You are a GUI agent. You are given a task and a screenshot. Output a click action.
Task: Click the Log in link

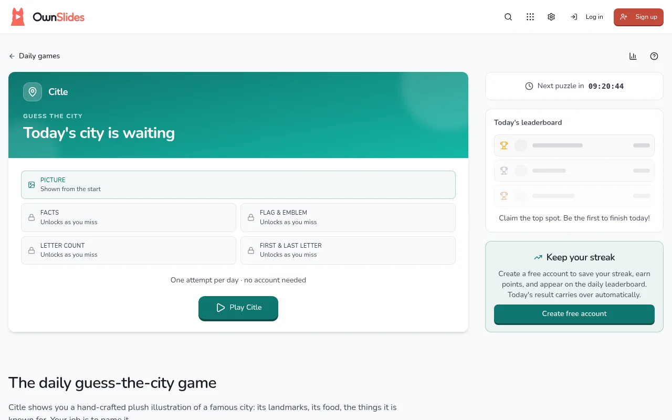coord(587,17)
